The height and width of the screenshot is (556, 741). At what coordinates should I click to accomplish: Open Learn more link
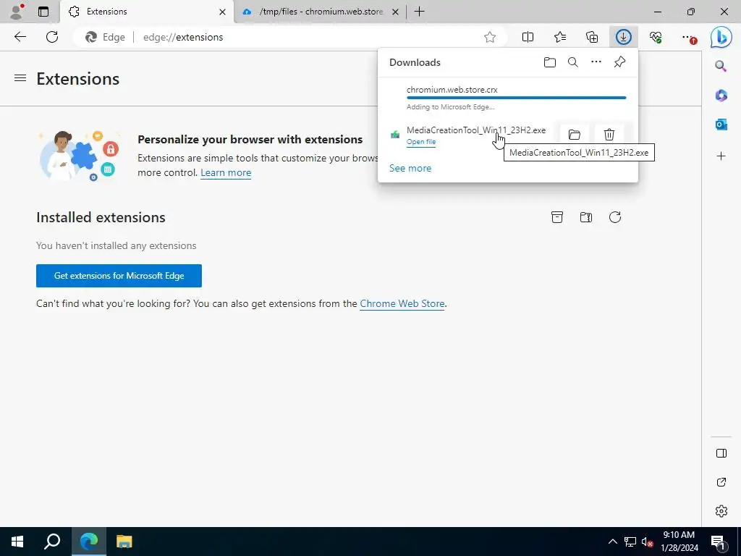(226, 172)
